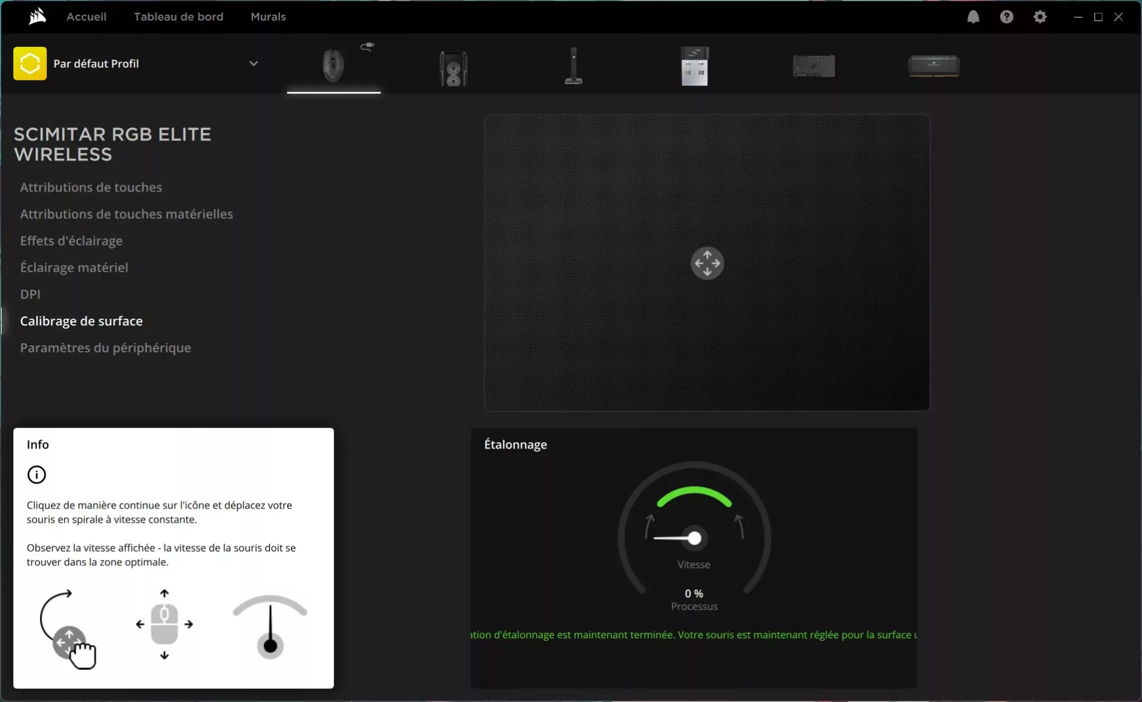
Task: Open the speakers device panel
Action: point(453,67)
